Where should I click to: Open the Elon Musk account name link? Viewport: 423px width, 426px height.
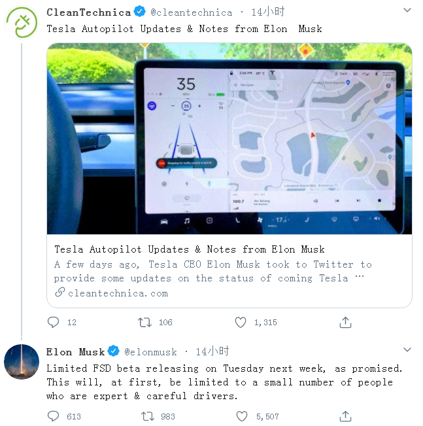coord(75,351)
